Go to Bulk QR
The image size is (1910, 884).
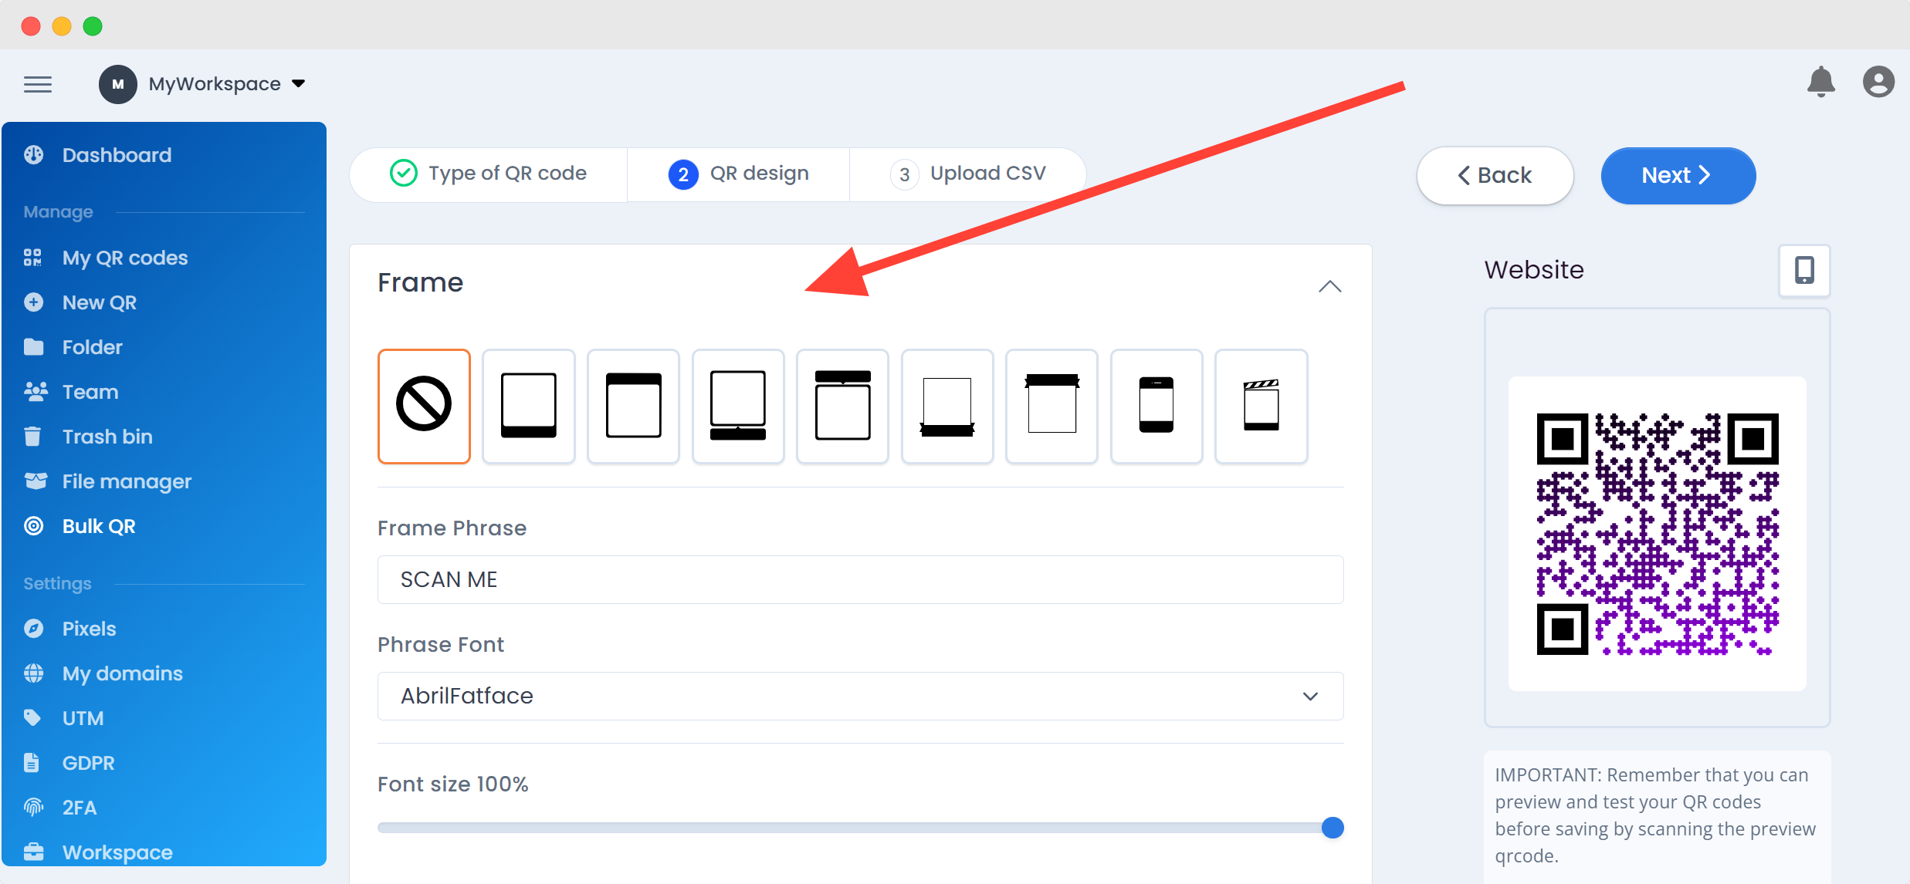click(x=97, y=525)
